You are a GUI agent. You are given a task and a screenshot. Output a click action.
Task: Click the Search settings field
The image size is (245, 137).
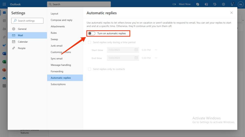pos(27,21)
